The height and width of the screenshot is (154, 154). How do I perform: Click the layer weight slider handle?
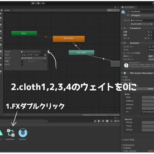point(22,52)
